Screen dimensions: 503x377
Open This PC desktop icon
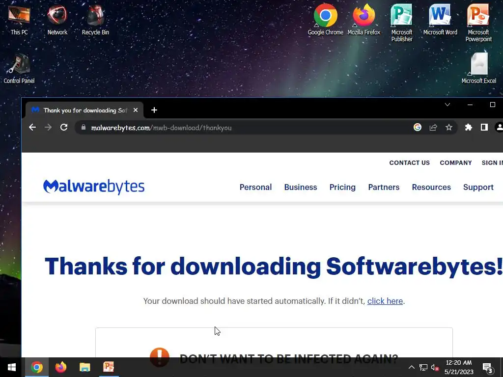[x=19, y=21]
